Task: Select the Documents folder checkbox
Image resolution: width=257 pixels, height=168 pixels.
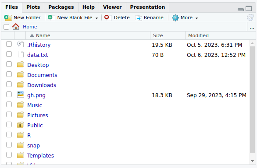Action: click(x=9, y=74)
